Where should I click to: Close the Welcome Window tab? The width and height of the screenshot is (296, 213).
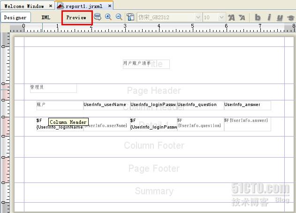pyautogui.click(x=51, y=6)
